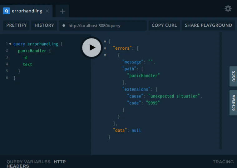Screen dimensions: 237x168
Task: Click the blue Q icon on the tab
Action: (x=7, y=11)
